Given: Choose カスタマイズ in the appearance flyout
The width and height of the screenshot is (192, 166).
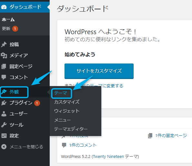Looking at the screenshot, I should coord(67,102).
